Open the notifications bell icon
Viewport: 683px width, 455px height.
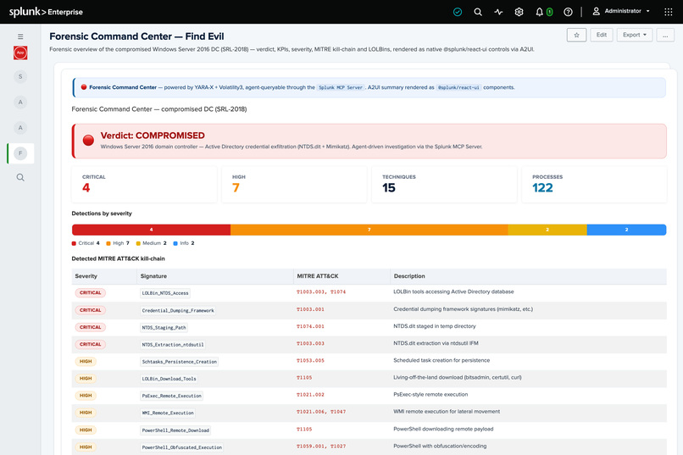(x=539, y=12)
